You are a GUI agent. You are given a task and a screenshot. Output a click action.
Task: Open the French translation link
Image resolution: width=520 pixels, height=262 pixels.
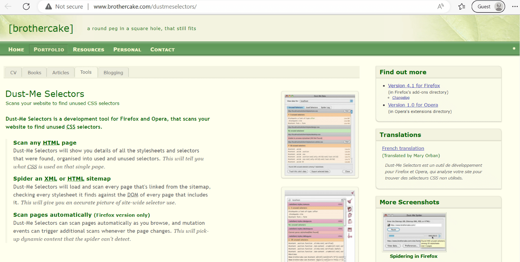(403, 148)
